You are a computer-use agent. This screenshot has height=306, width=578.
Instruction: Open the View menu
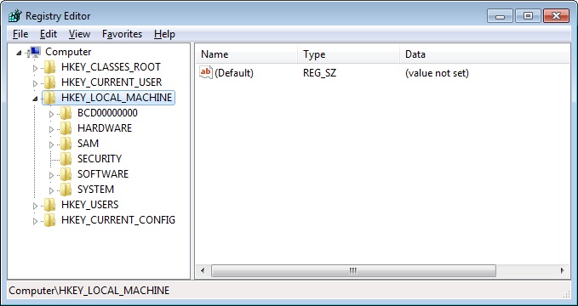[x=79, y=34]
